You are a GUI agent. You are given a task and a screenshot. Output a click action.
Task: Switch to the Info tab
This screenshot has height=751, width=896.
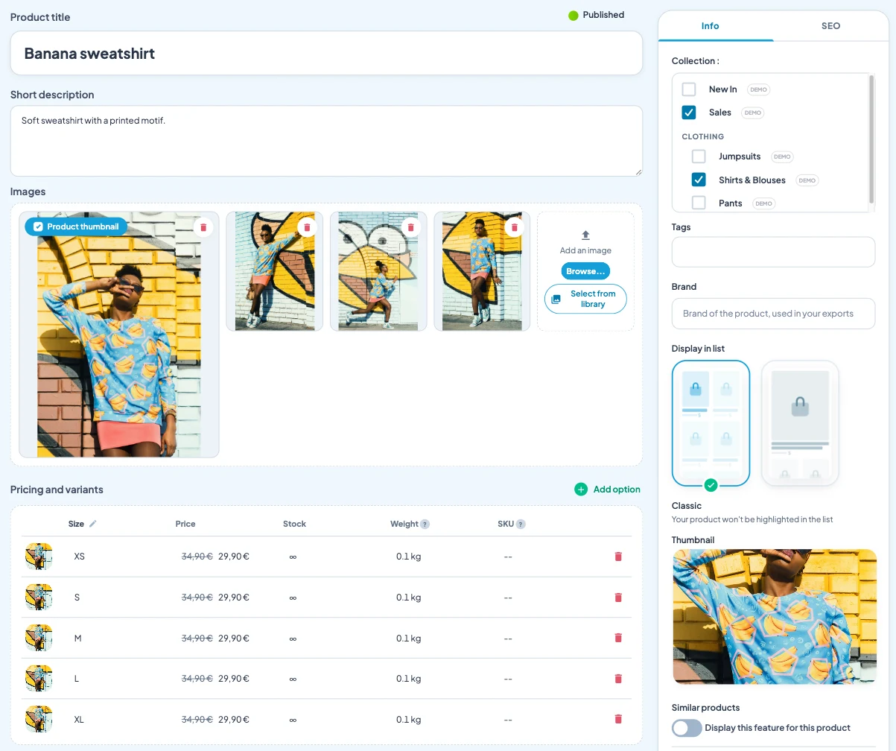click(710, 26)
